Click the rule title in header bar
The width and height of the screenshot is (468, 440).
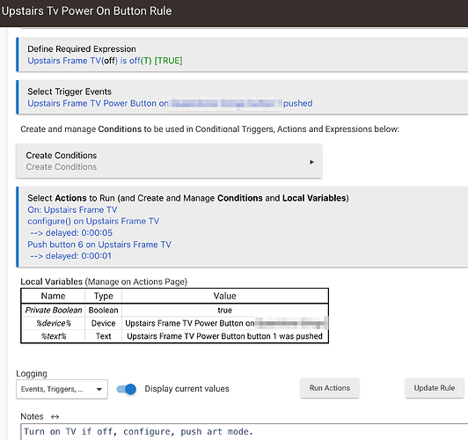(x=86, y=11)
